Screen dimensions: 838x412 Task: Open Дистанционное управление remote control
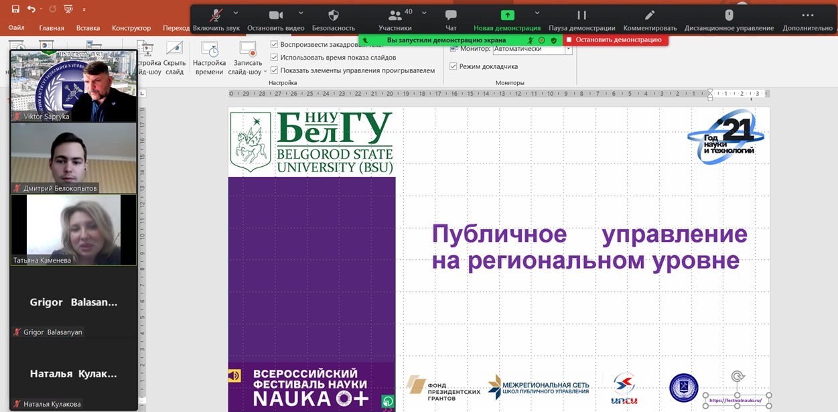coord(729,16)
